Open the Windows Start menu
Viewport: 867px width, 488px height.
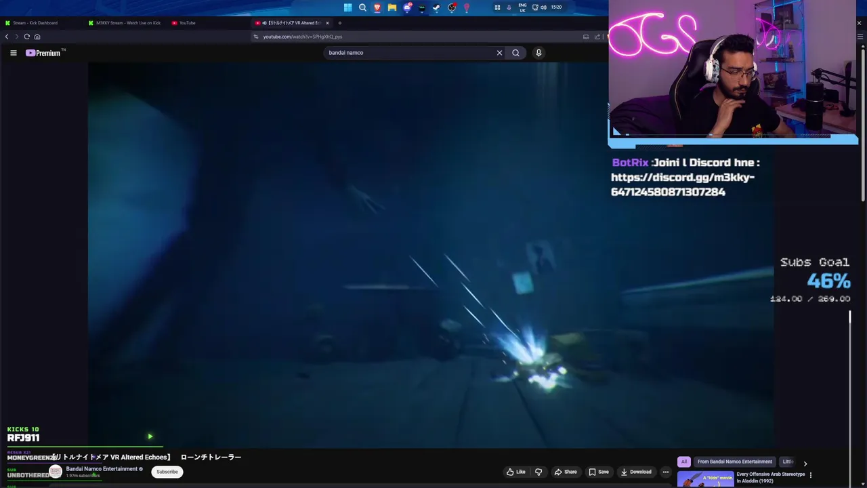click(347, 7)
